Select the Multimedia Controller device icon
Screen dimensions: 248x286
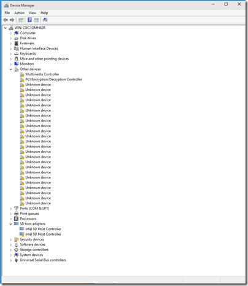coord(22,74)
